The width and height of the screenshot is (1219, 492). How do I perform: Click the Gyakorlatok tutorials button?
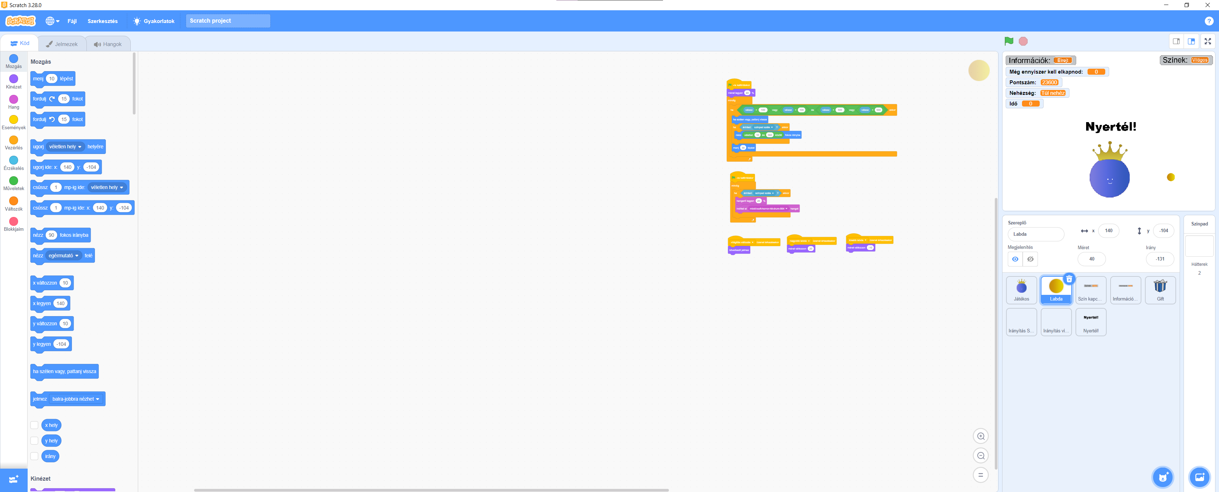154,21
